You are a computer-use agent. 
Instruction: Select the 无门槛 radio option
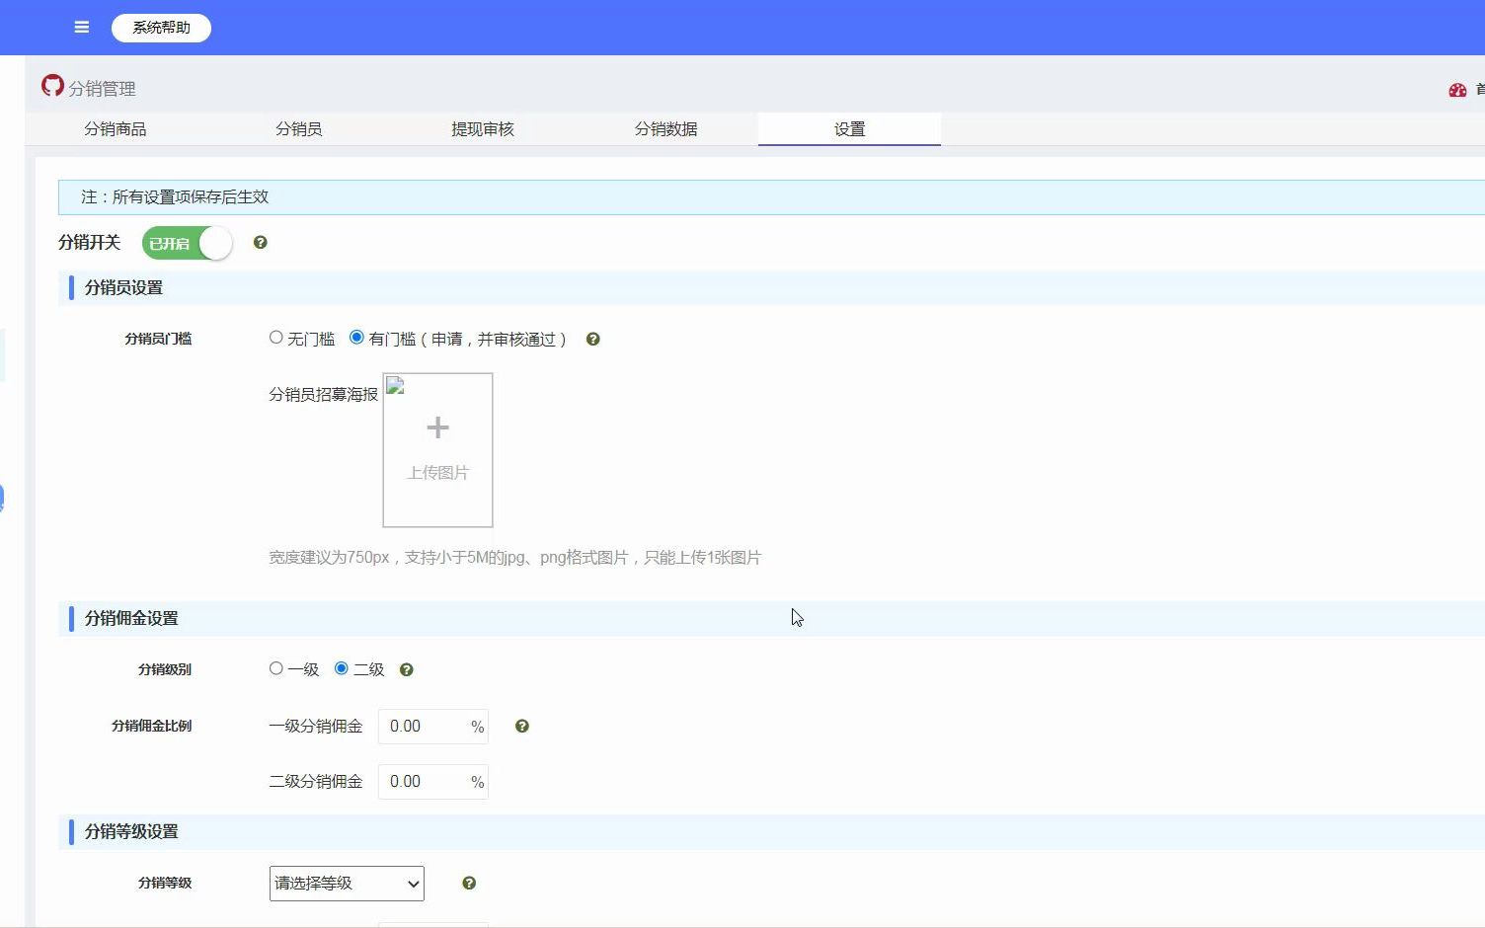[x=275, y=336]
